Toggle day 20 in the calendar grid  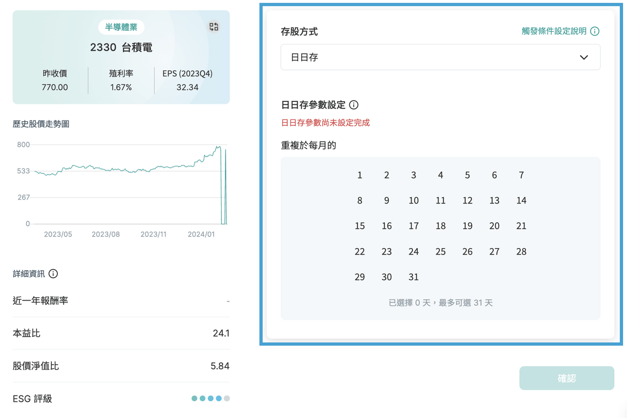point(495,226)
